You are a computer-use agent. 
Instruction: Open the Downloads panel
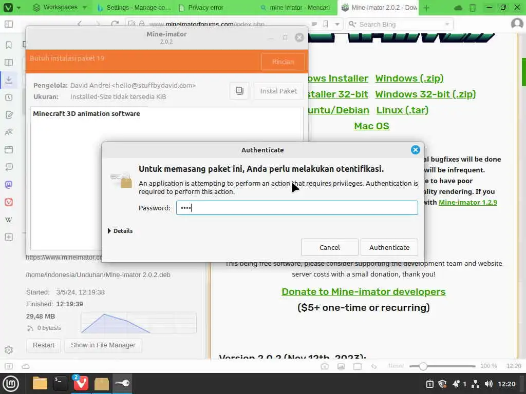tap(9, 80)
